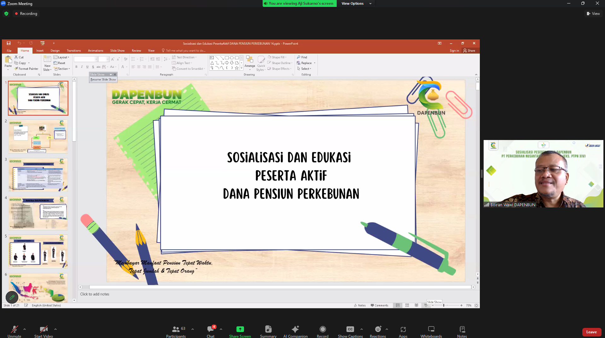
Task: Open Participants panel in Zoom
Action: (176, 331)
